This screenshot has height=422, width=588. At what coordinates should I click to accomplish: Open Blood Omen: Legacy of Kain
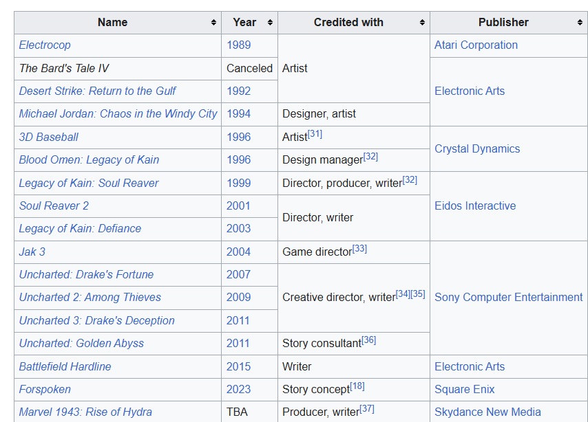pyautogui.click(x=89, y=160)
